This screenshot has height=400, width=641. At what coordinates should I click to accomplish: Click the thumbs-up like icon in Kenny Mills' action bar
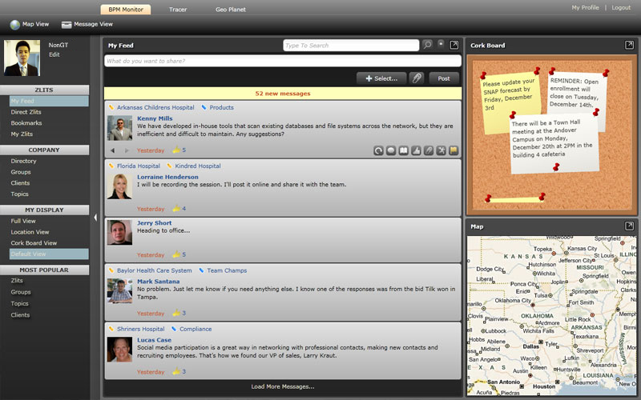point(416,150)
